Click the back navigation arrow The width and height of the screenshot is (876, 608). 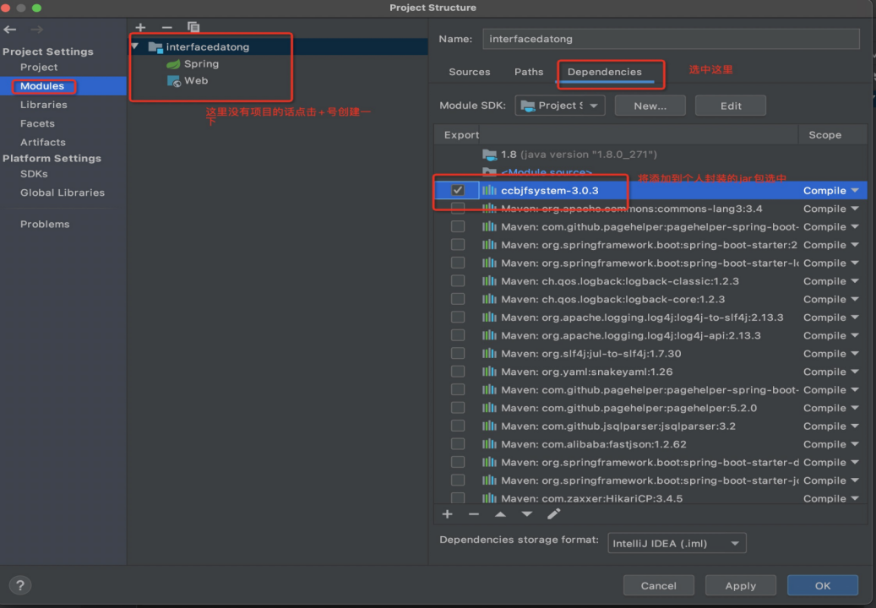(10, 29)
